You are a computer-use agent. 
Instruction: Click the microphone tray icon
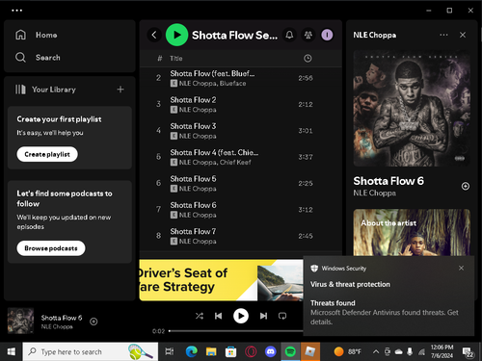tap(410, 351)
